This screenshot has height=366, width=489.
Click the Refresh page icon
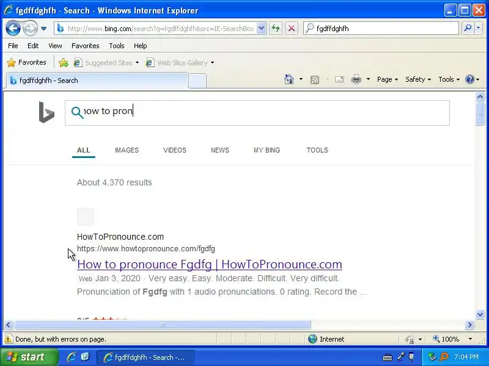coord(276,29)
